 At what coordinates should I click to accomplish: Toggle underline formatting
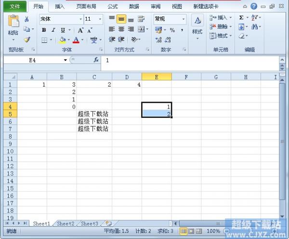click(x=63, y=30)
